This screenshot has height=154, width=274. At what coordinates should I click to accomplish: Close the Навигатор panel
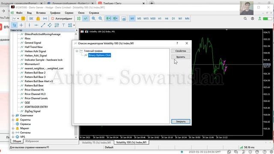[77, 30]
